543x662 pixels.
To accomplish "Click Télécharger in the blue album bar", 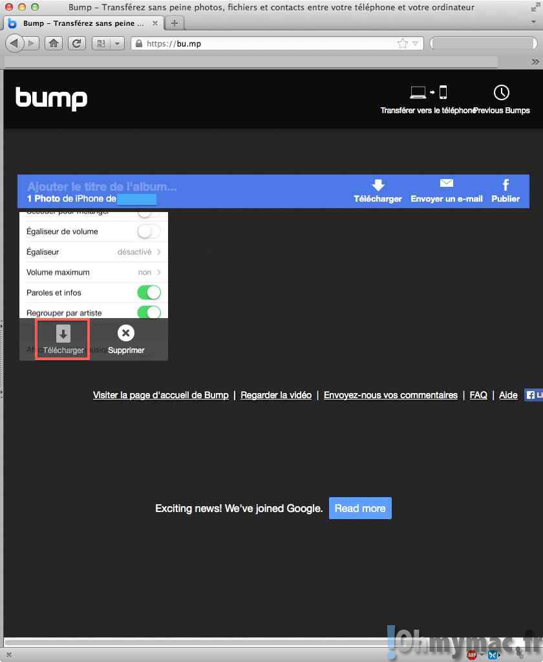I will click(378, 191).
